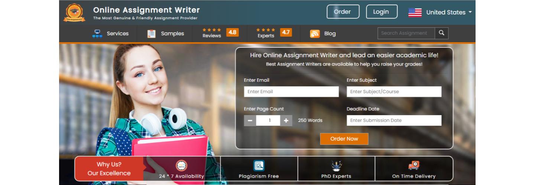Click the 24 * 7 Availability icon

point(181,165)
